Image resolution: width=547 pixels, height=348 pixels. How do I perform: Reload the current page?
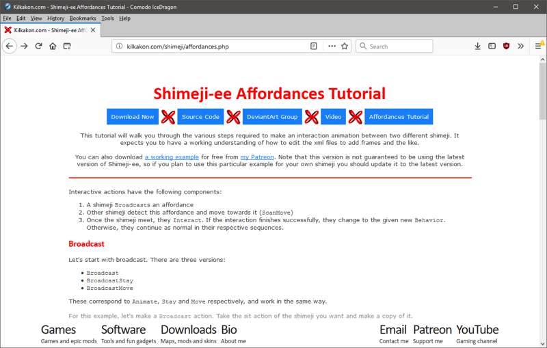pos(38,46)
